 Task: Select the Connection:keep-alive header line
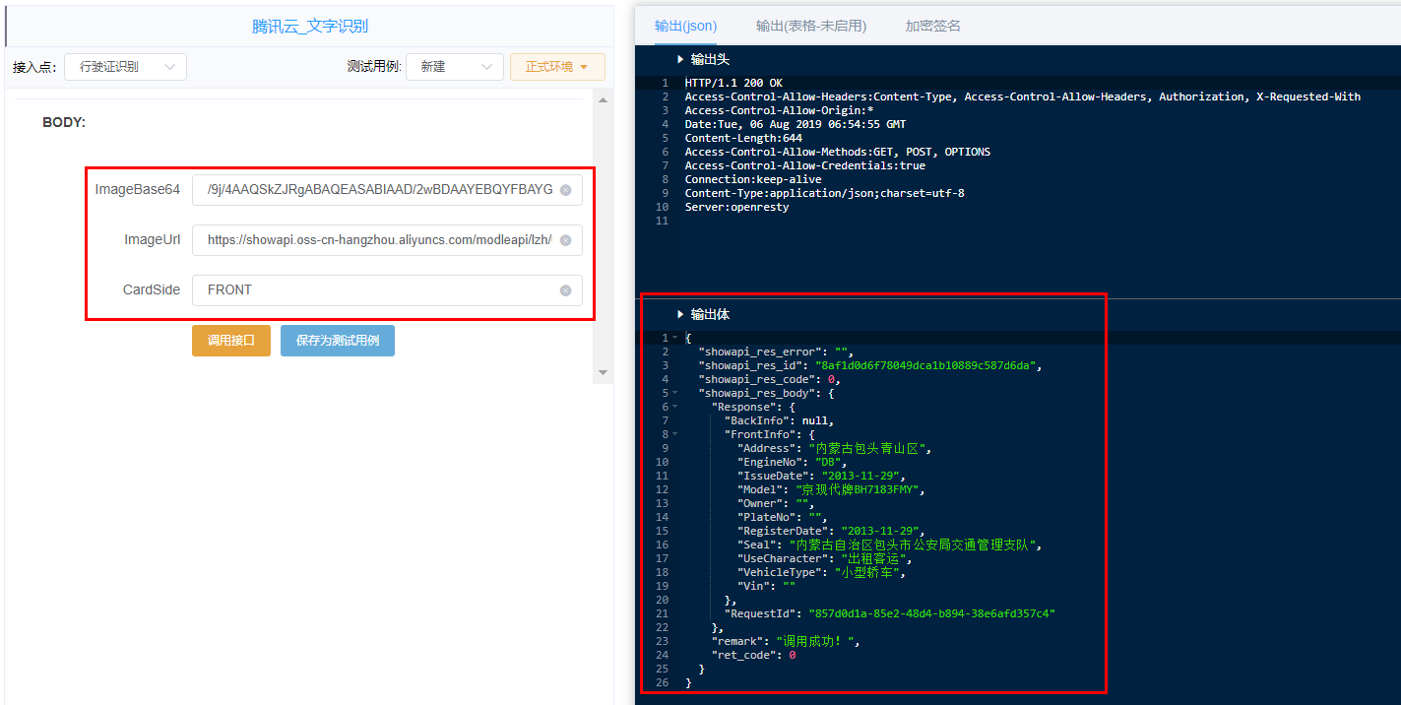[x=753, y=179]
